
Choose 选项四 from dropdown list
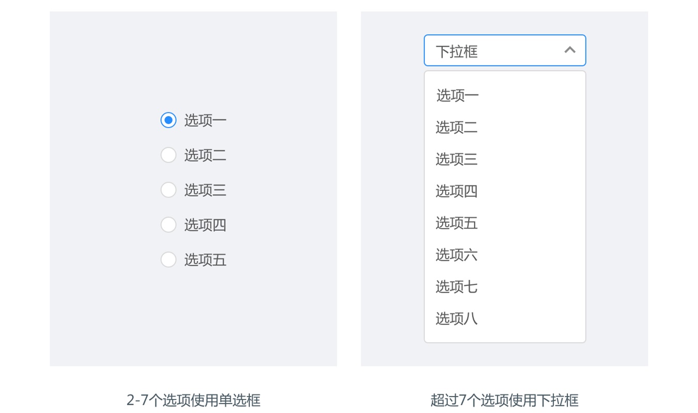[505, 192]
